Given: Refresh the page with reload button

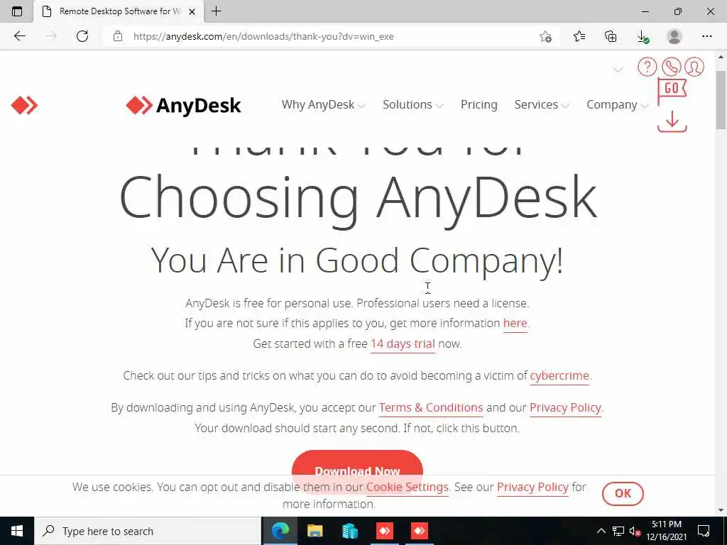Looking at the screenshot, I should point(82,36).
